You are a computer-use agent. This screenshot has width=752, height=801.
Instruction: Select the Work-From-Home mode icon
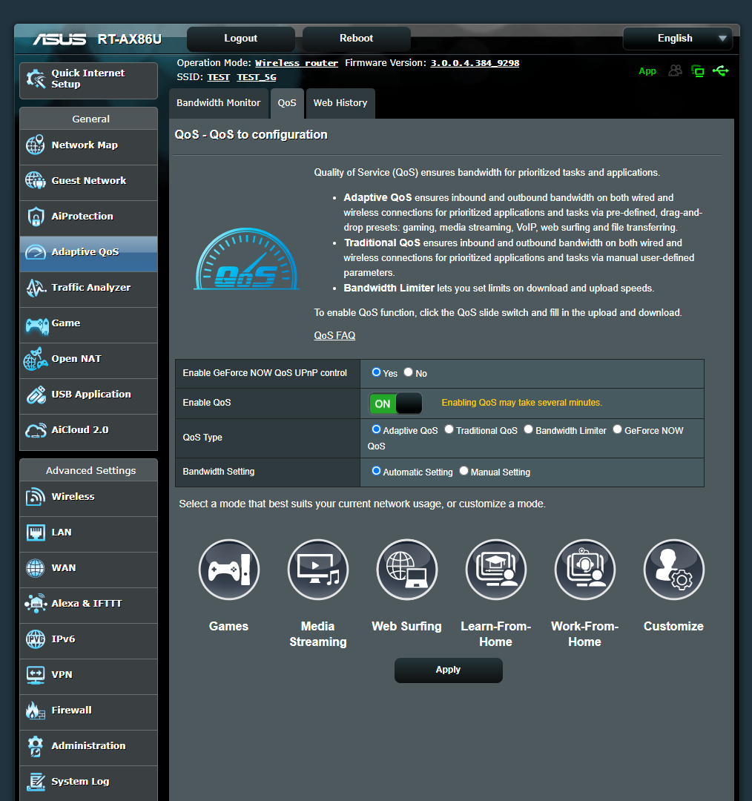tap(584, 570)
